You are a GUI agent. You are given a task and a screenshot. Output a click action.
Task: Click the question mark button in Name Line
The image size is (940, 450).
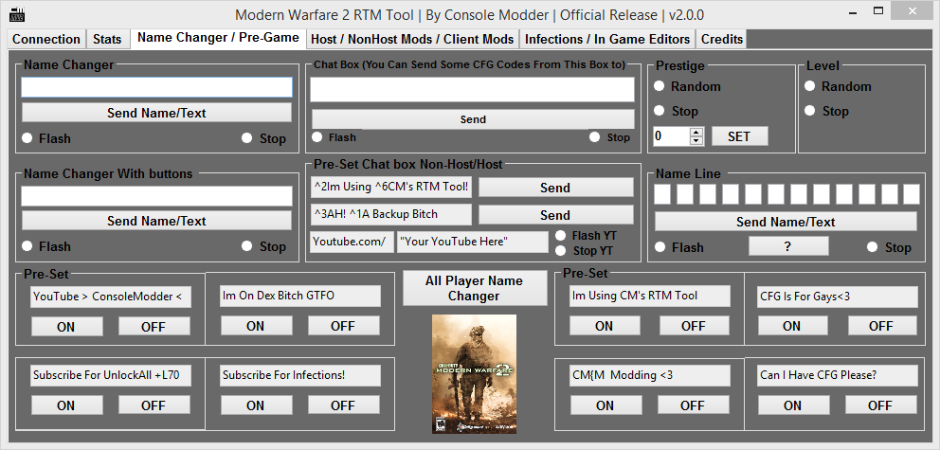point(787,246)
